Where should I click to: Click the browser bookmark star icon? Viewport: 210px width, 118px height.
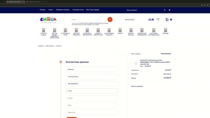coord(207,5)
